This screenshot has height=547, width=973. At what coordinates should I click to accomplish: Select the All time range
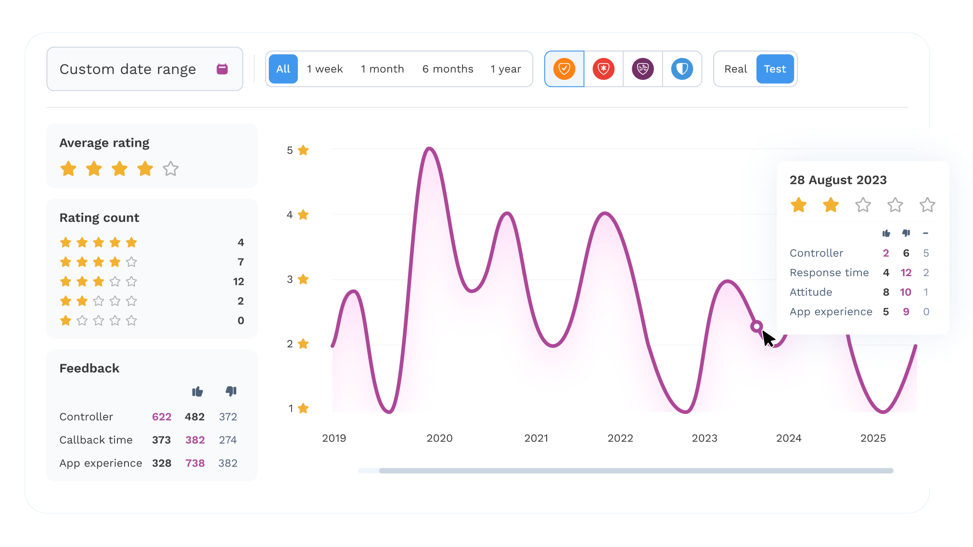[x=283, y=69]
